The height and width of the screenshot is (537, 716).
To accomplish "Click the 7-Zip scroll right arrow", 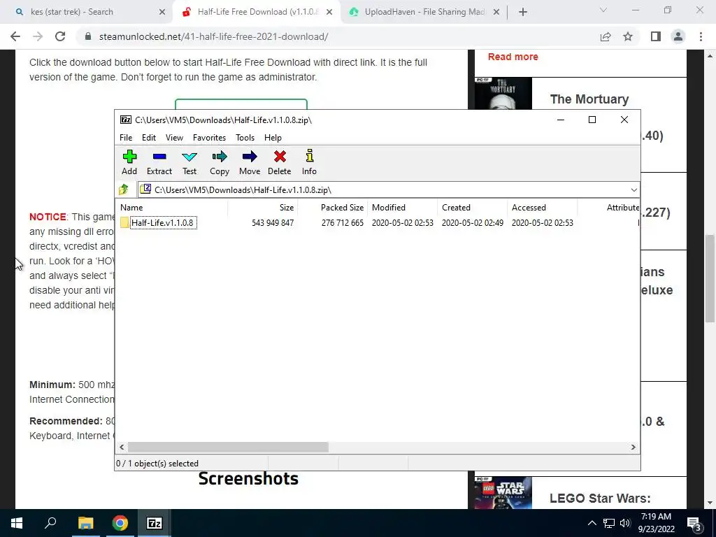I will [x=633, y=447].
